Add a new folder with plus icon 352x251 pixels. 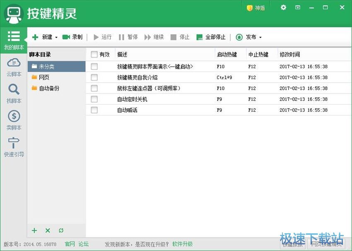[34, 230]
